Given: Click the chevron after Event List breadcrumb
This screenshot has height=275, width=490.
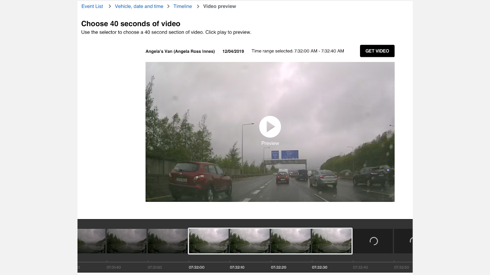Looking at the screenshot, I should 109,6.
